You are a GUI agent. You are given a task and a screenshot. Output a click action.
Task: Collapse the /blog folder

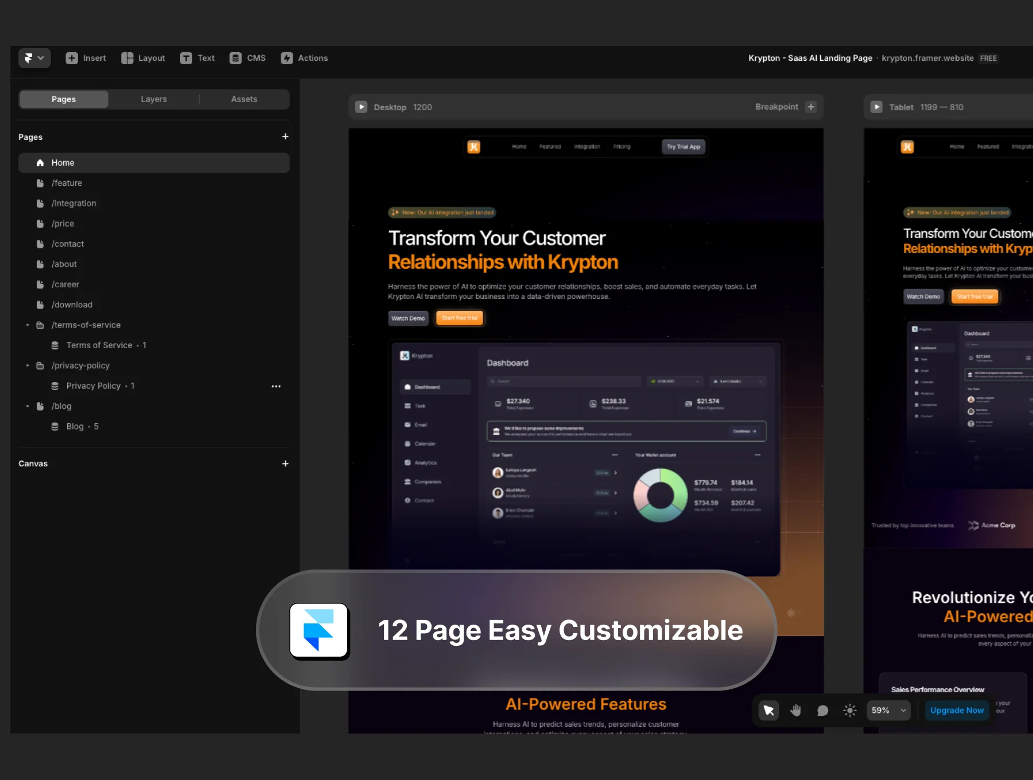pyautogui.click(x=28, y=406)
